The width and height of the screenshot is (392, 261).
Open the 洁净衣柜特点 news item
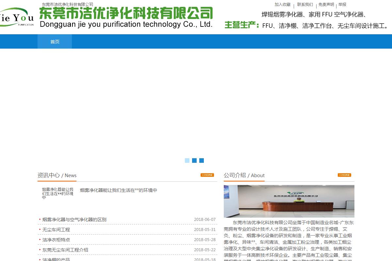[56, 240]
